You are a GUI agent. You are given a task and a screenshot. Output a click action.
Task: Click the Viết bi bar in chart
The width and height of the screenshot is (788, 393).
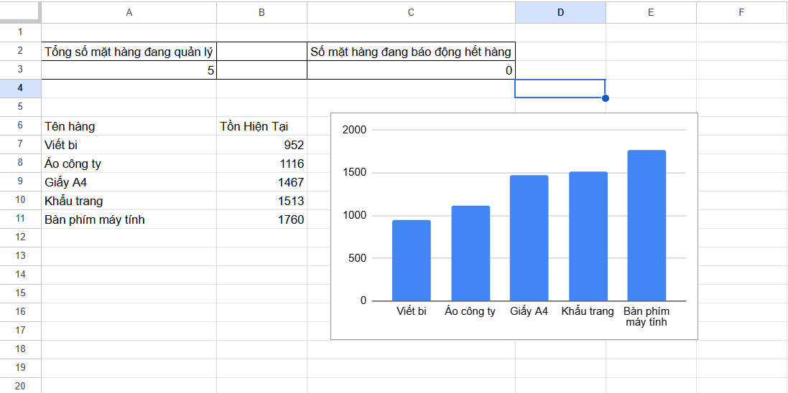click(412, 260)
